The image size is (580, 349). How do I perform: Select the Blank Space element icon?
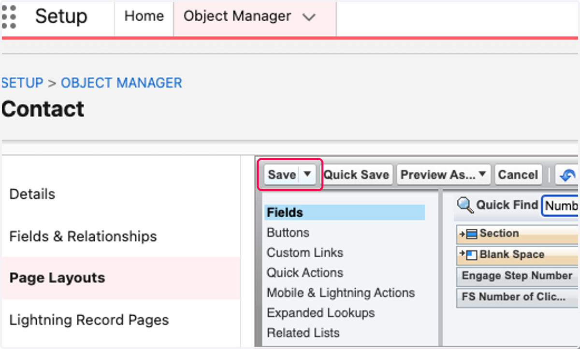(468, 255)
